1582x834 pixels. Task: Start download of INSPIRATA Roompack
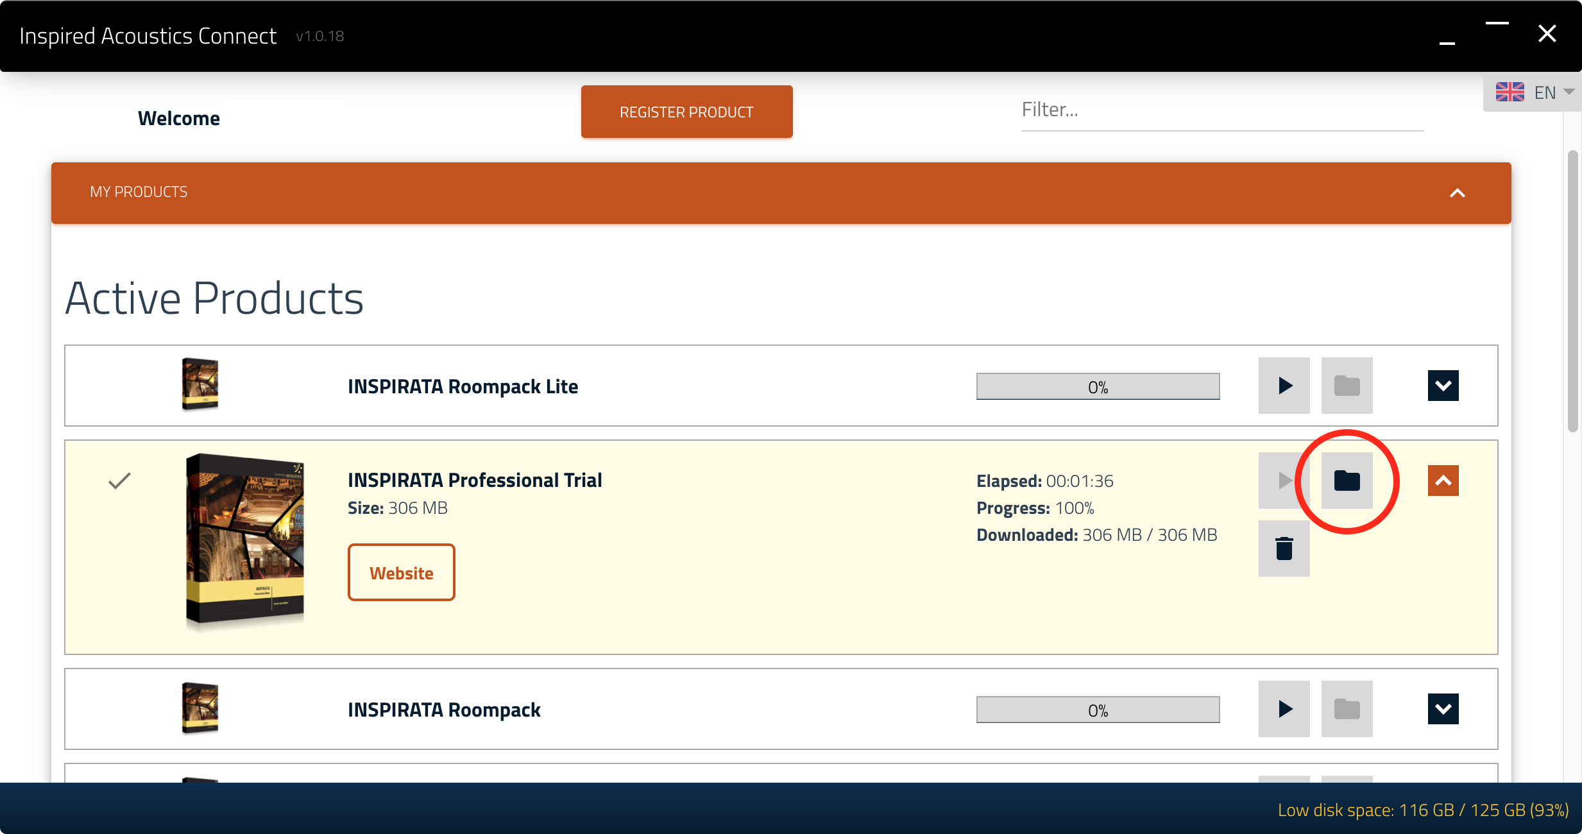[1284, 709]
